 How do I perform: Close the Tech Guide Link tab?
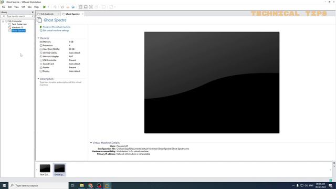click(58, 14)
